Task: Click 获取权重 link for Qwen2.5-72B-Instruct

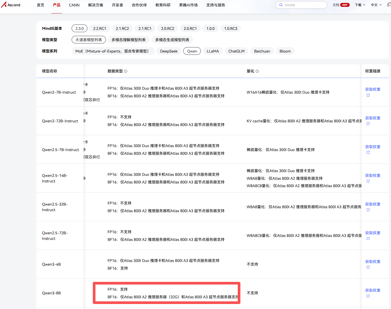Action: click(373, 233)
